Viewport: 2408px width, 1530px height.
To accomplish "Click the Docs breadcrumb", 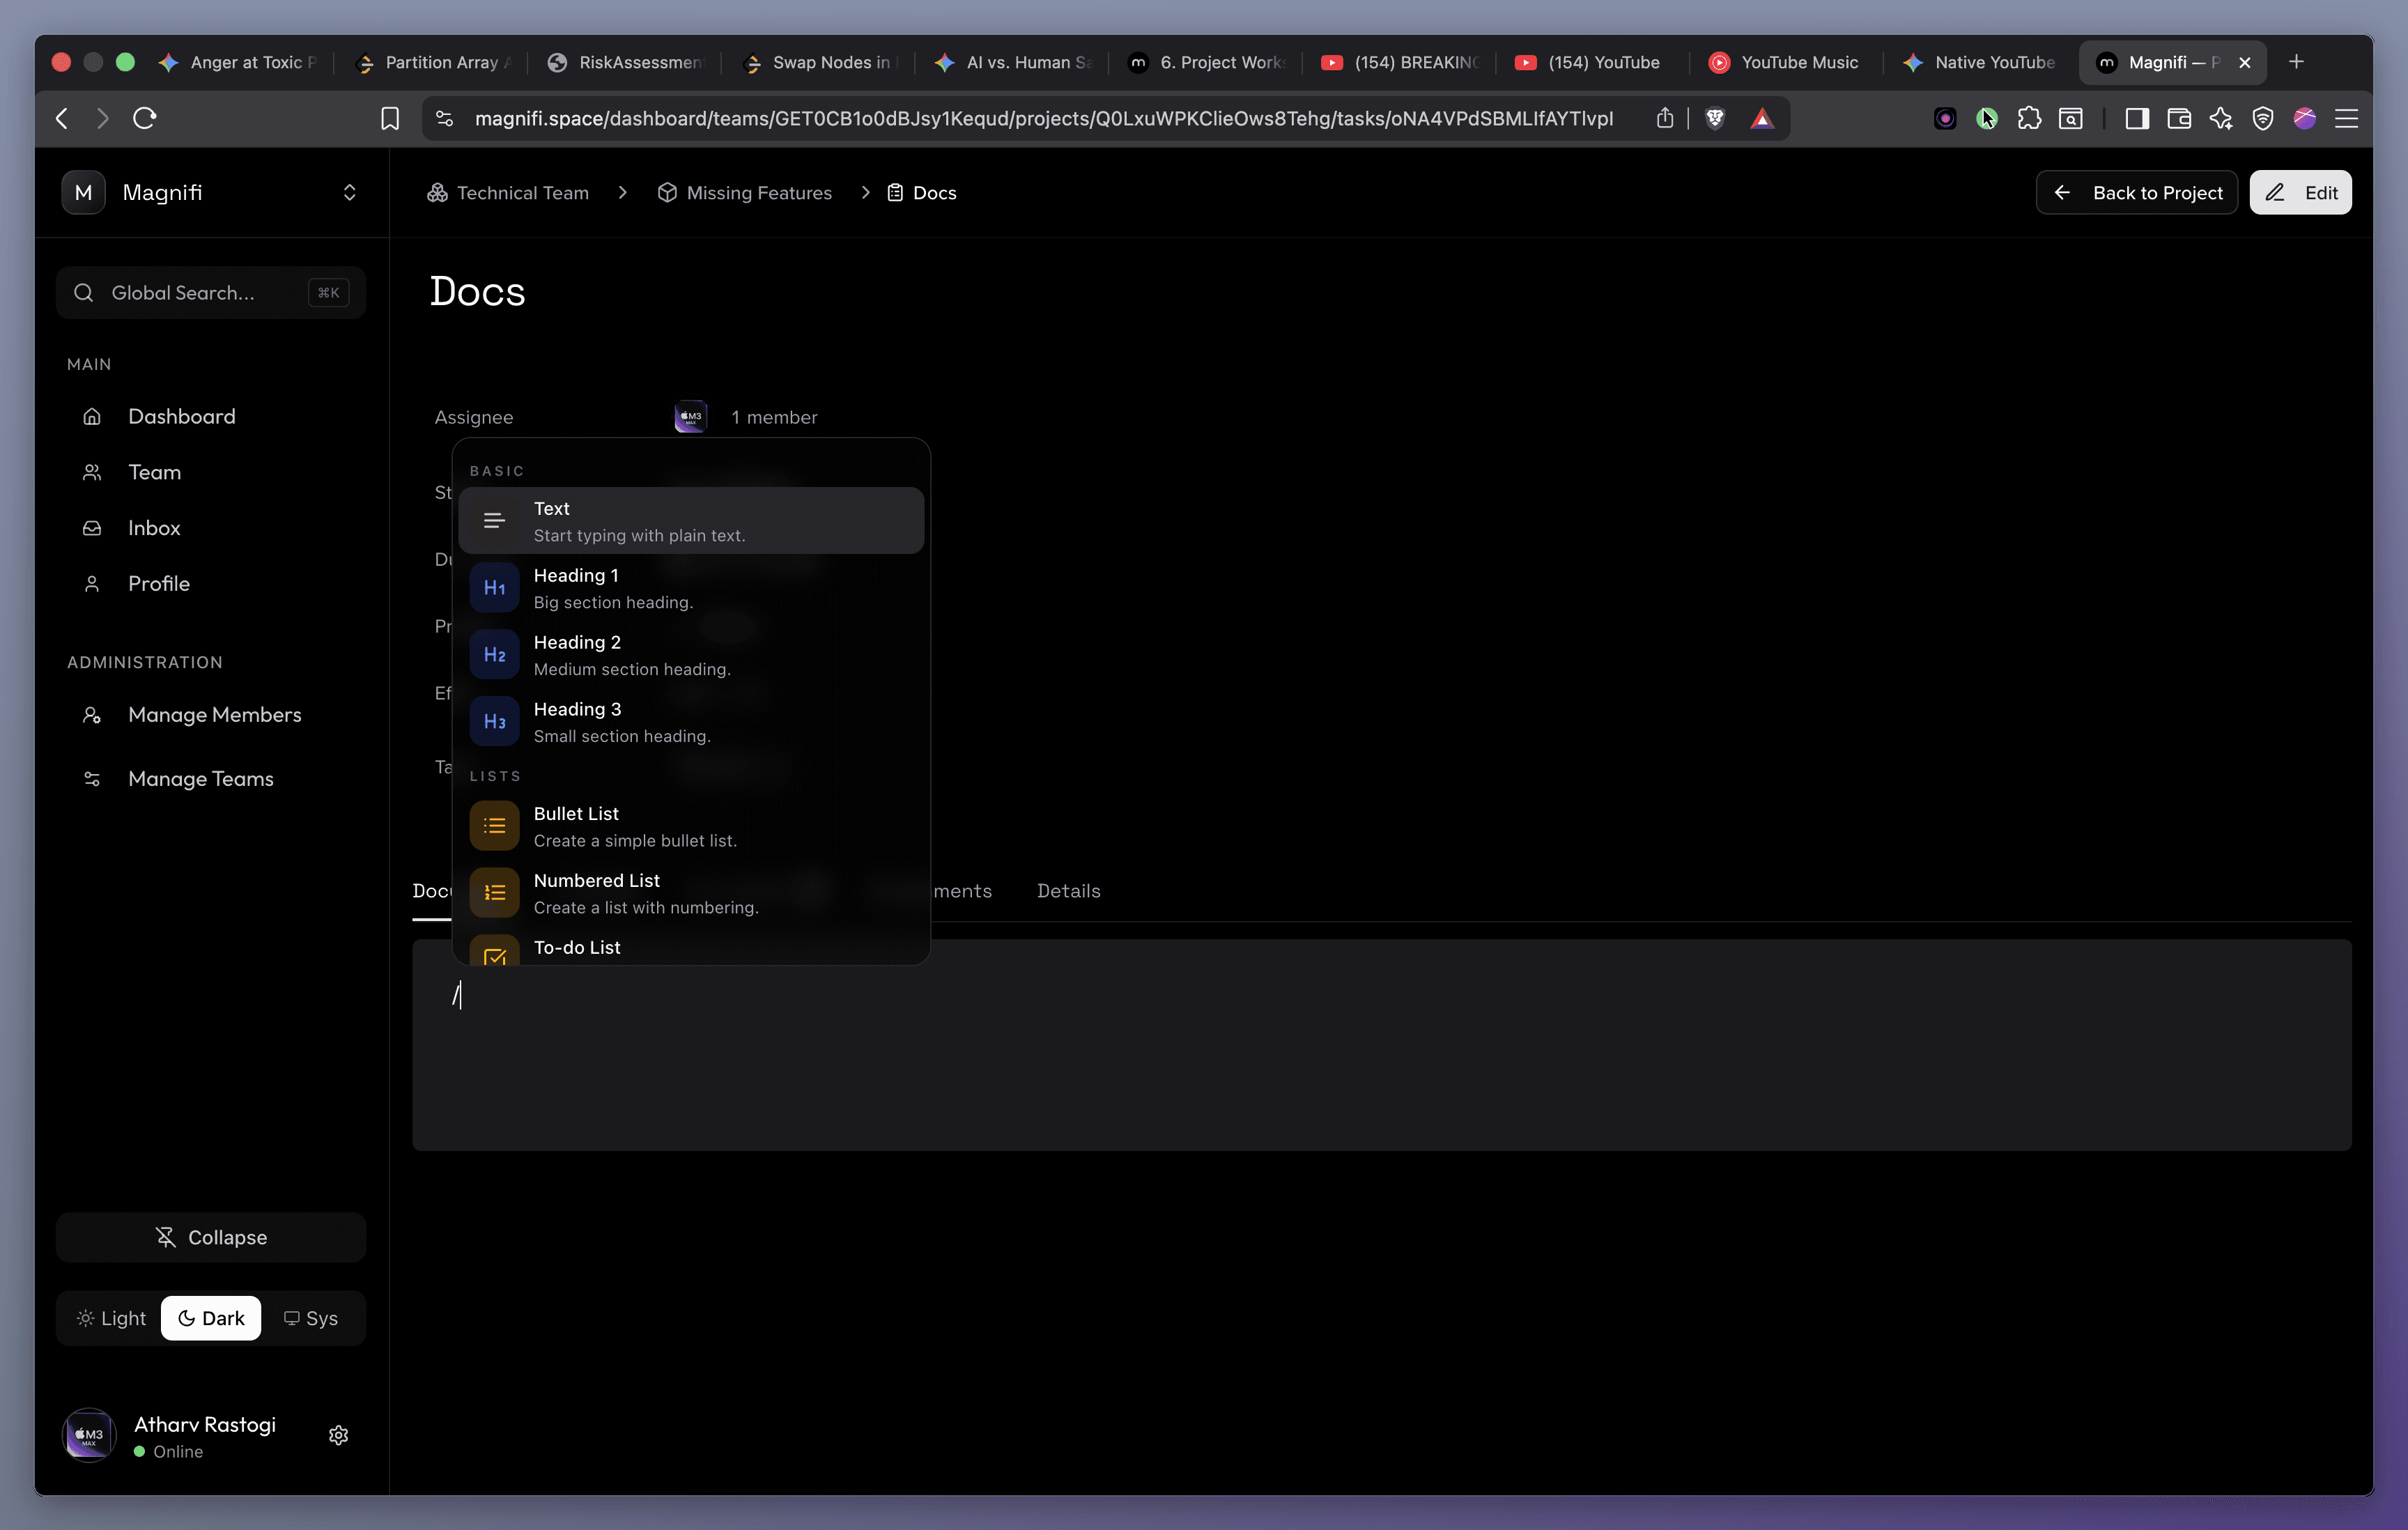I will (922, 192).
